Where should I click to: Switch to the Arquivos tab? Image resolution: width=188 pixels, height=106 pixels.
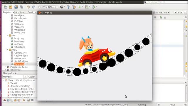pos(20,12)
